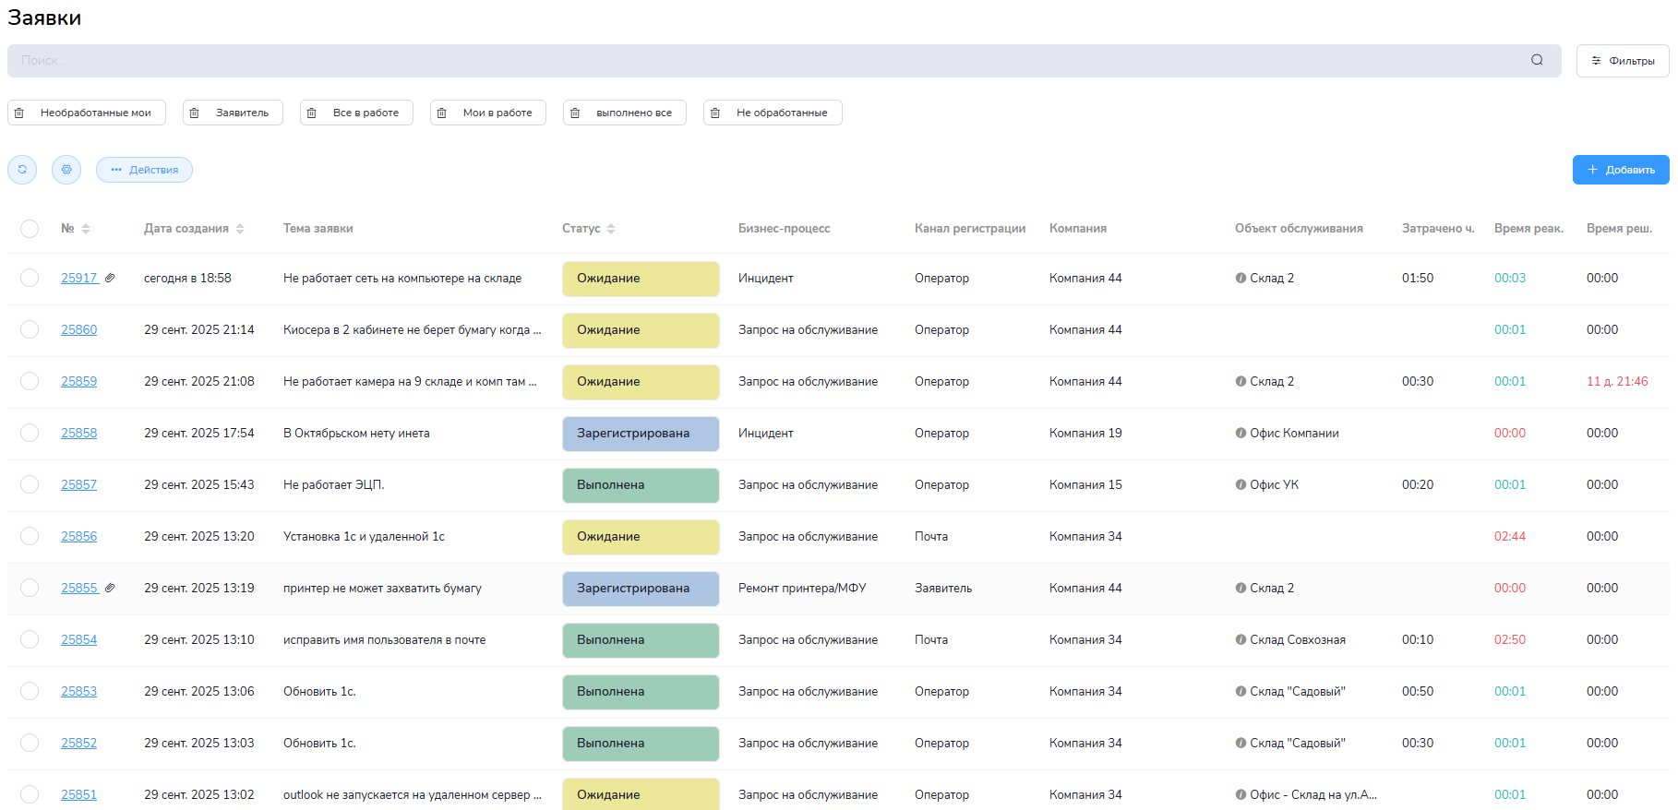This screenshot has height=810, width=1678.
Task: Click the refresh list icon
Action: (22, 170)
